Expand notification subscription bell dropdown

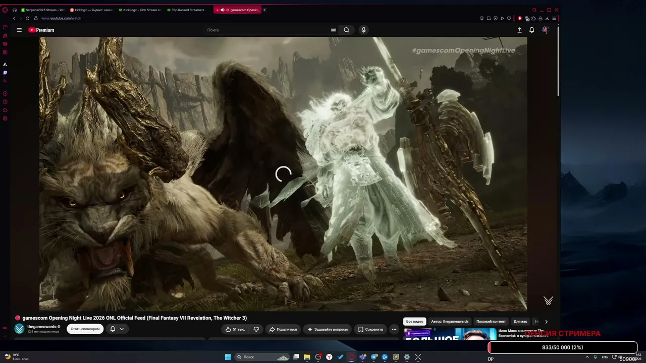(x=117, y=329)
